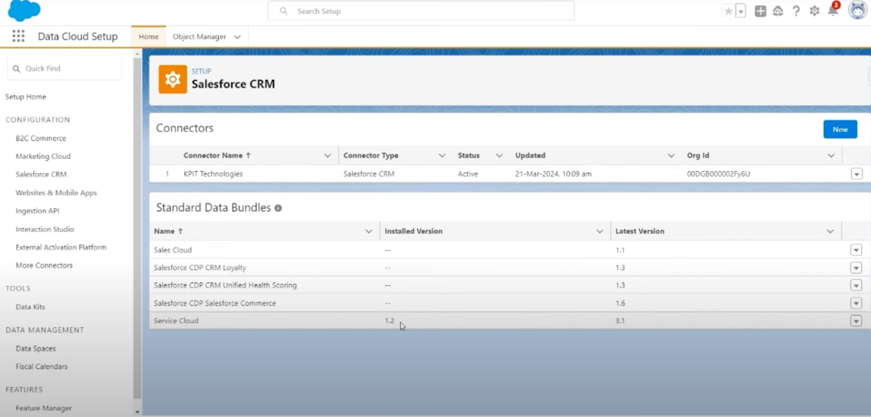871x417 pixels.
Task: Open Updated column menu chevron
Action: coord(671,156)
